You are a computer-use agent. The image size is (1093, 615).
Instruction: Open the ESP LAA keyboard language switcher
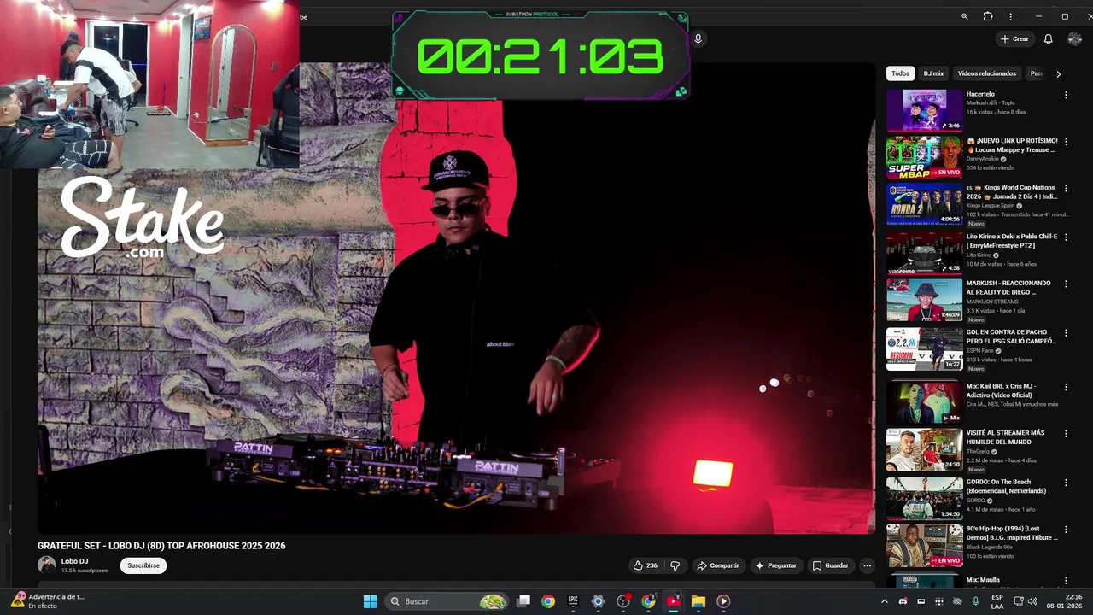click(997, 601)
